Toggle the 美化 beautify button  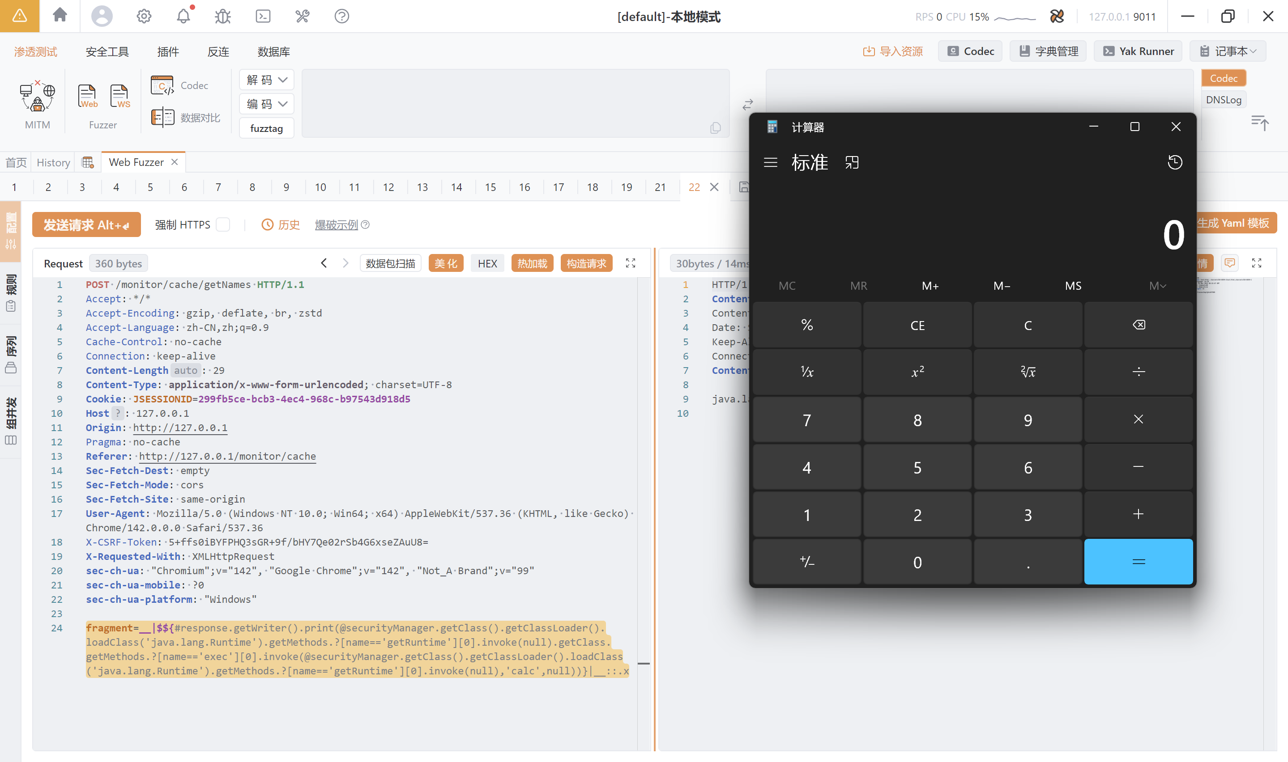445,263
